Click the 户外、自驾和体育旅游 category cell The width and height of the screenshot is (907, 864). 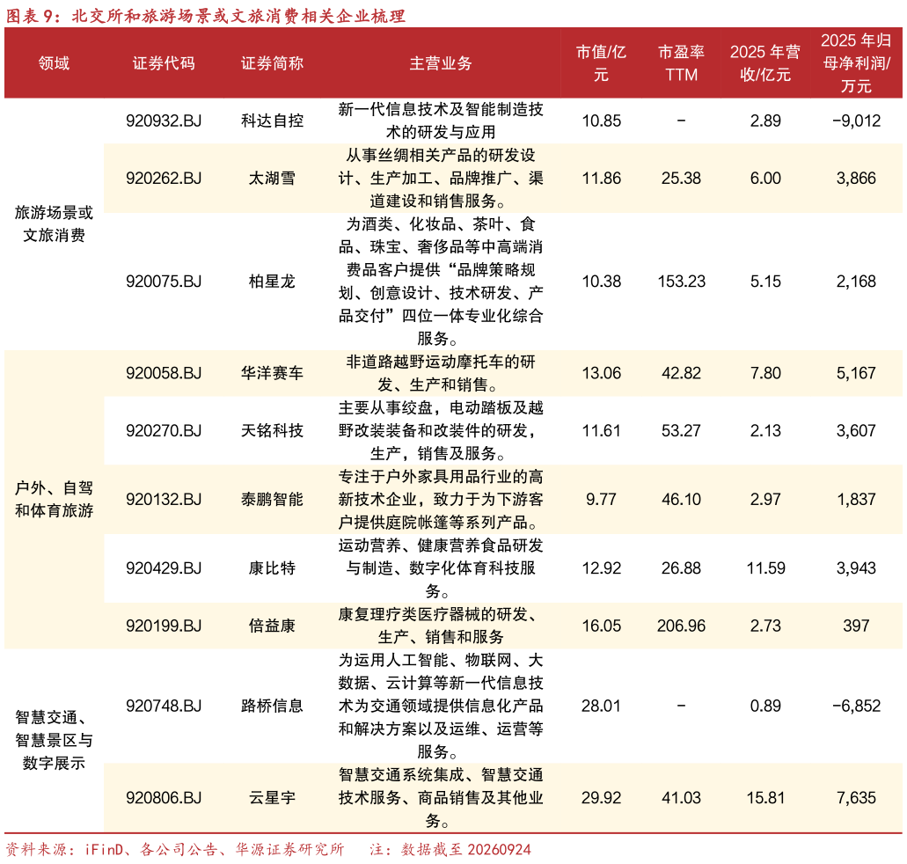tap(54, 499)
